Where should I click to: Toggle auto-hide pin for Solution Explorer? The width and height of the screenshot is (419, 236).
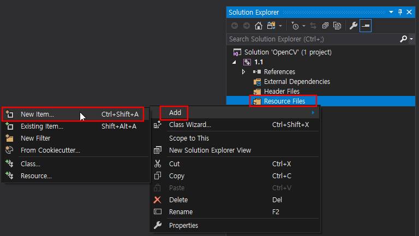[400, 12]
